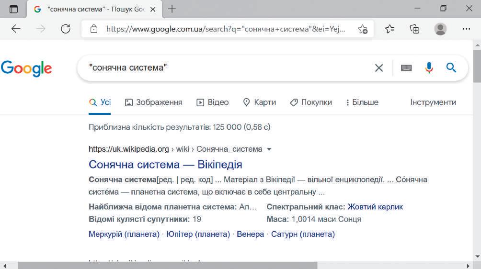Open the Юпітер (планета) link
This screenshot has height=269, width=481.
[198, 234]
